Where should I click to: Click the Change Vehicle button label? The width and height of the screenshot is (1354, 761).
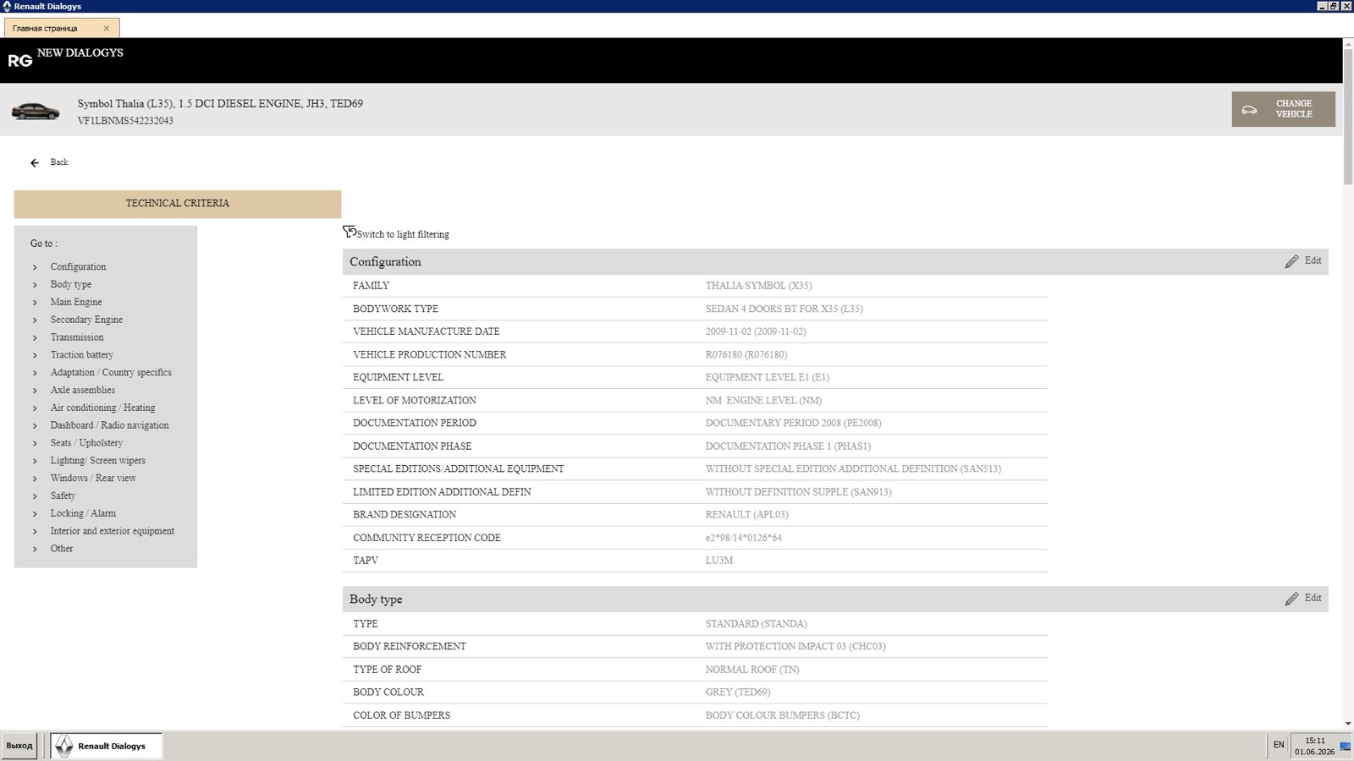point(1294,109)
